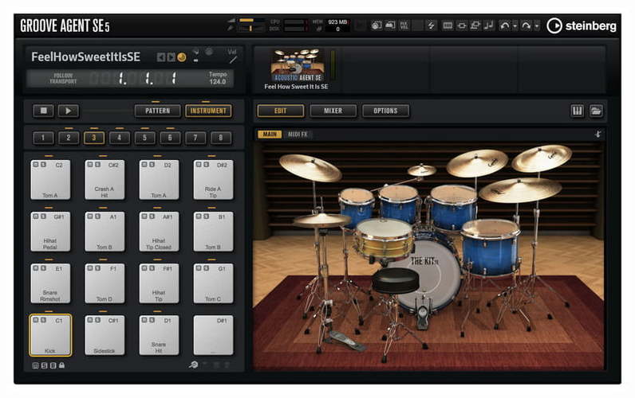Open the redo history dropdown arrow
Viewport: 635px width, 398px height.
pyautogui.click(x=537, y=26)
